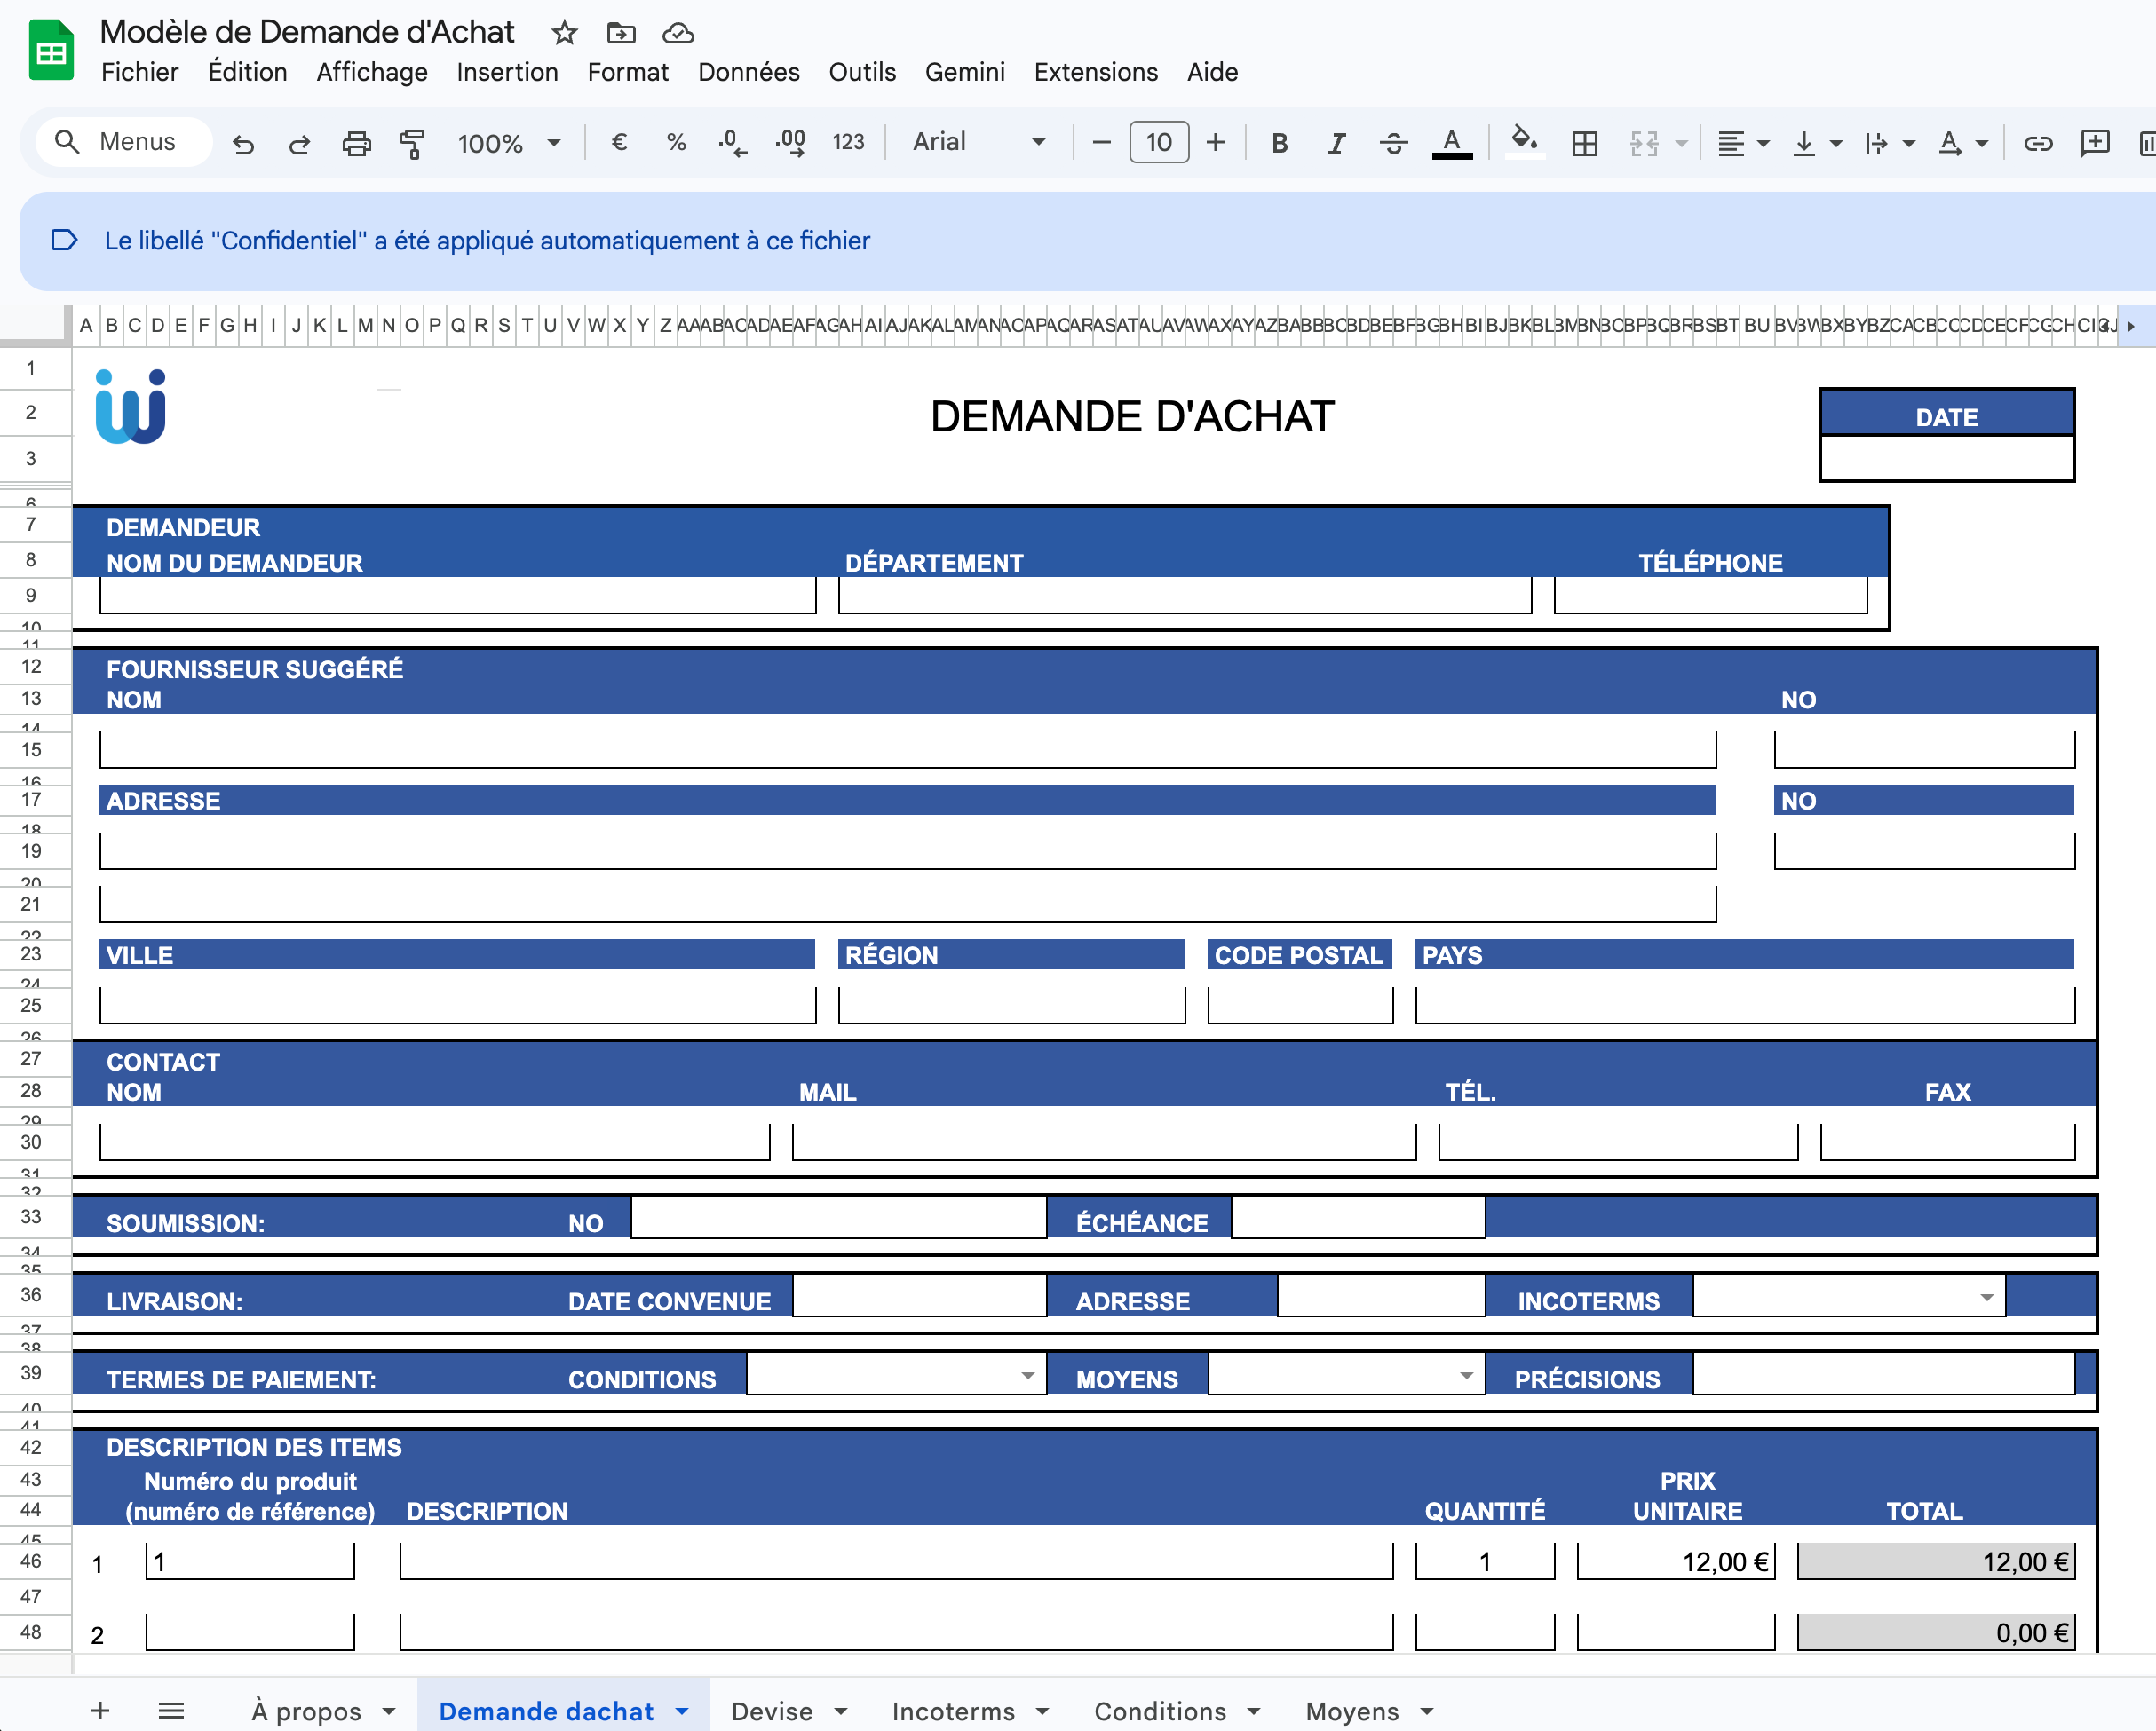This screenshot has width=2156, height=1731.
Task: Open the Insertion menu
Action: 507,72
